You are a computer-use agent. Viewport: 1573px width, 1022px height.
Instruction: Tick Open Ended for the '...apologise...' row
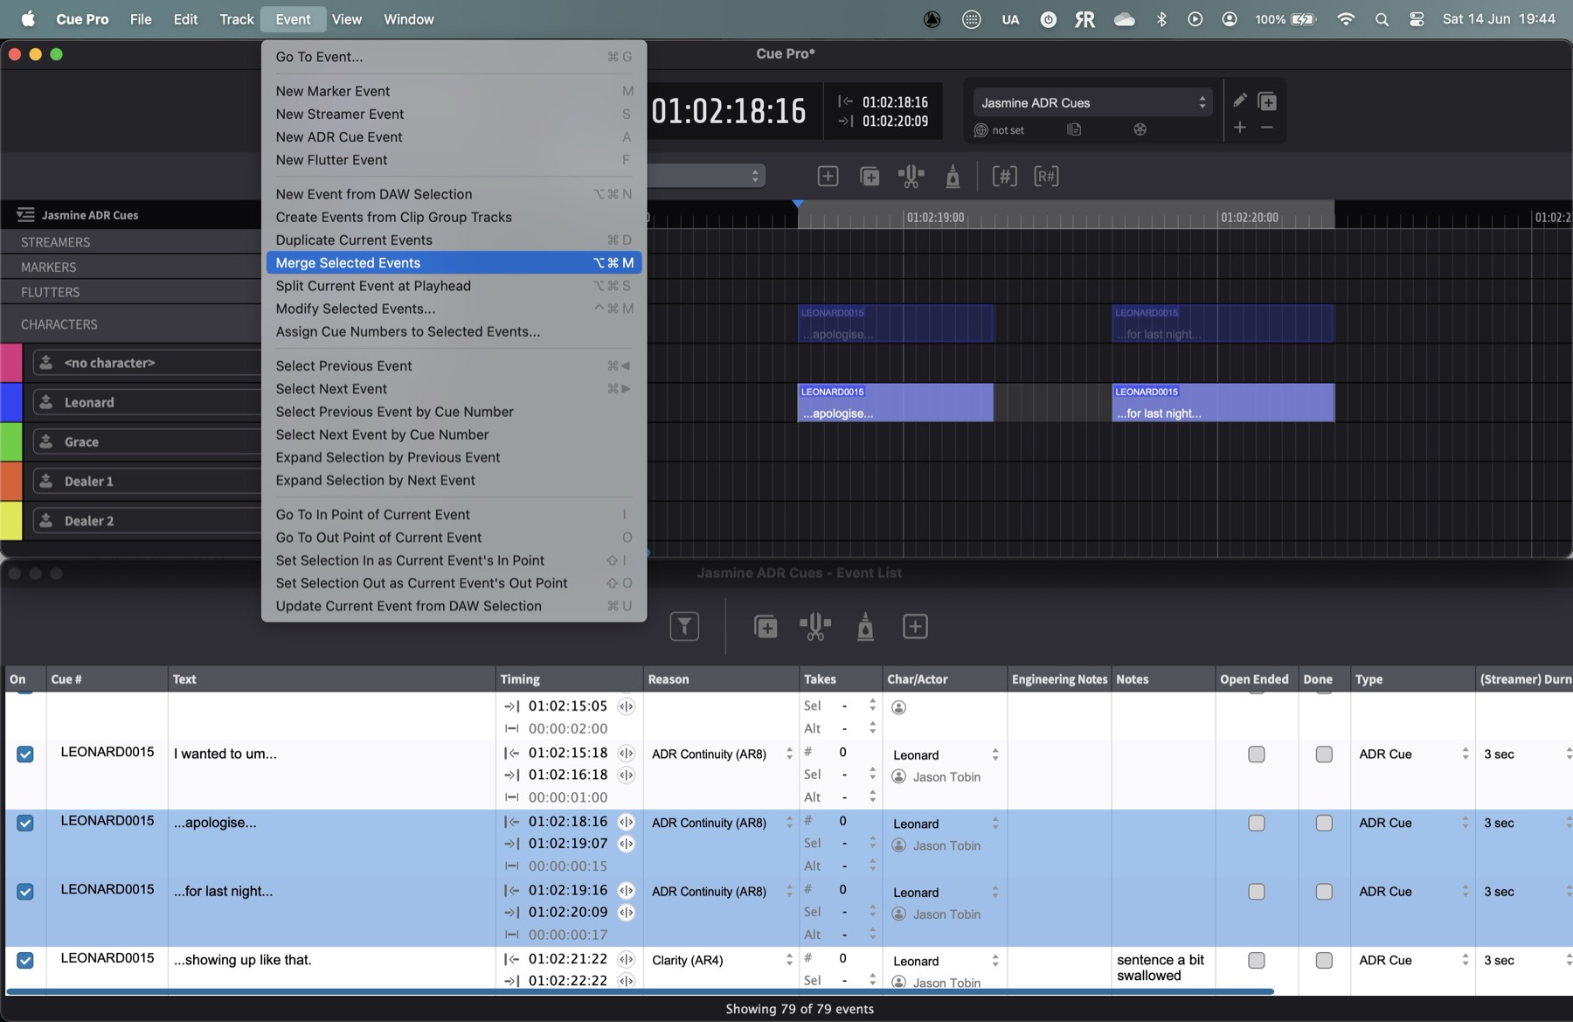tap(1257, 823)
